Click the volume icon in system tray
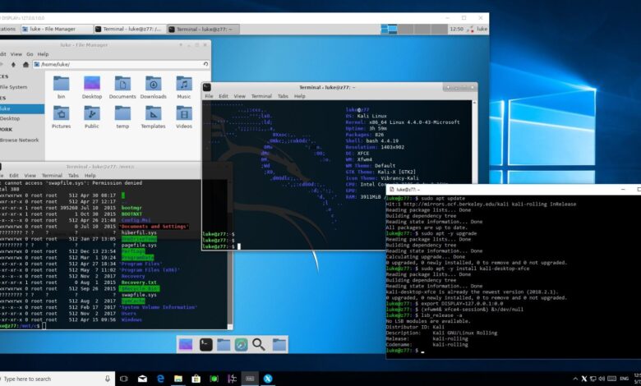 click(602, 379)
